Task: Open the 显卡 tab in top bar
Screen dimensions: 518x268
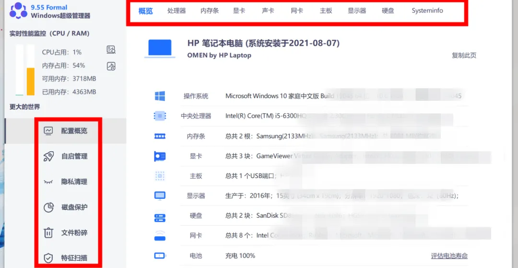Action: [x=239, y=11]
